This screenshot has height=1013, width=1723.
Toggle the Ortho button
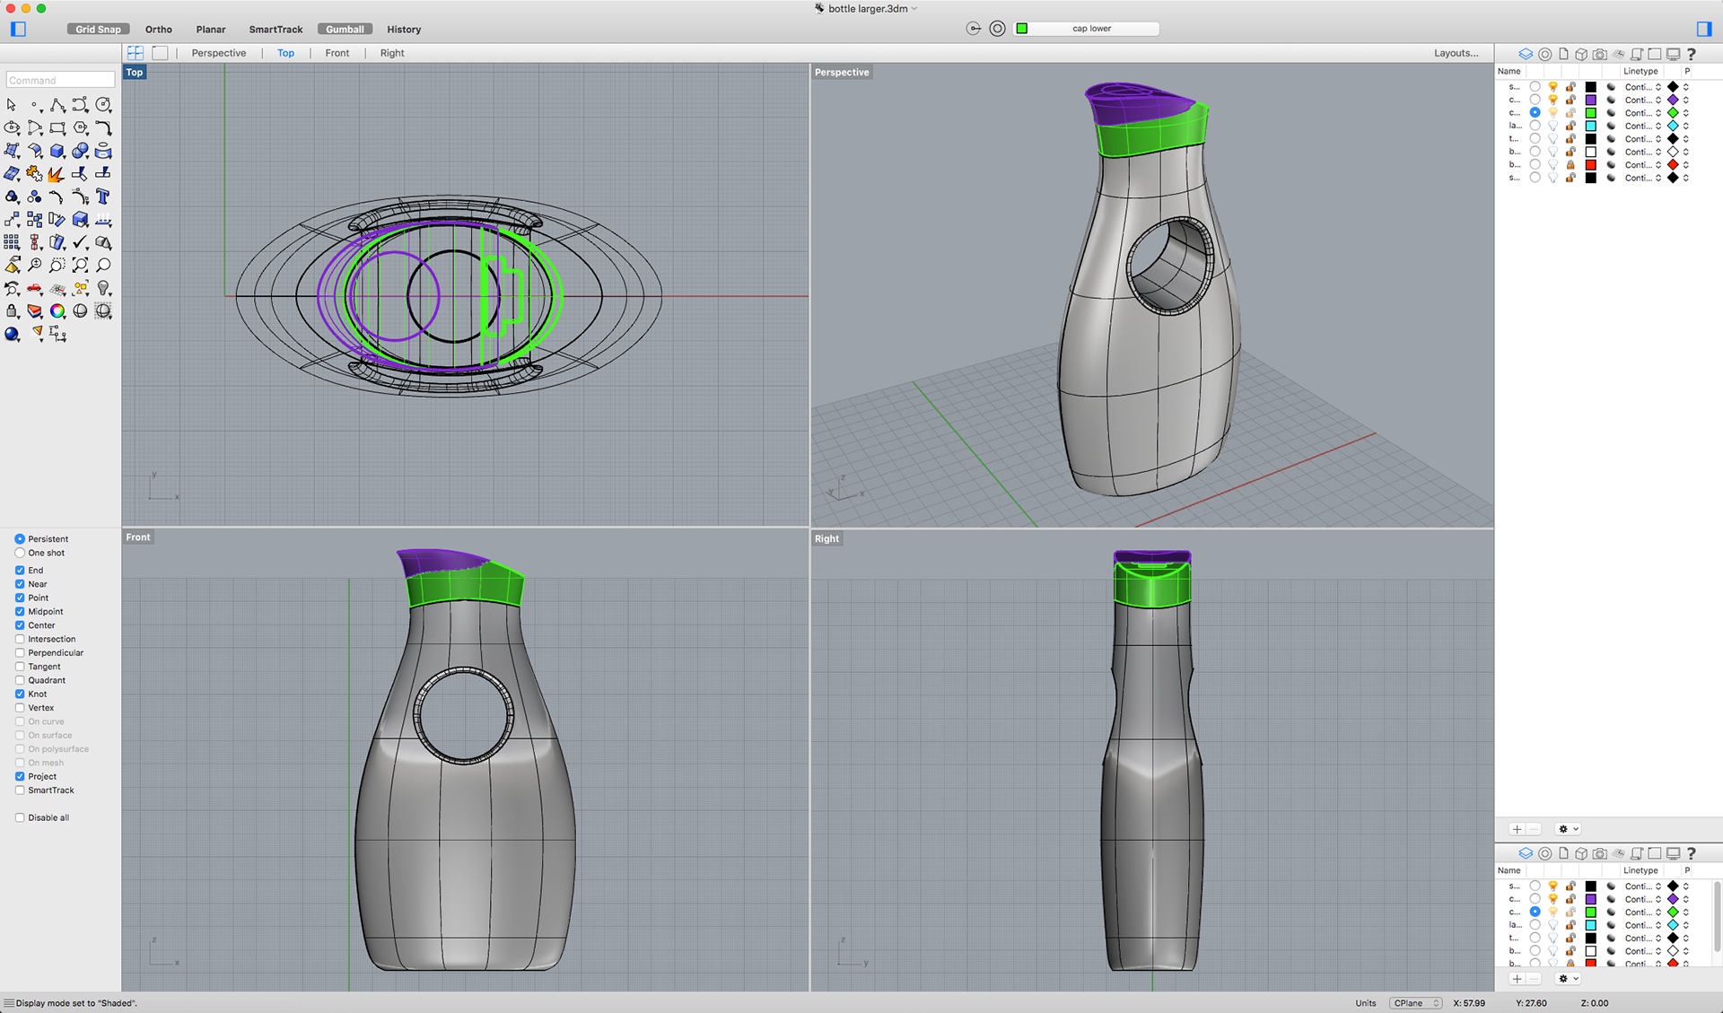(159, 30)
